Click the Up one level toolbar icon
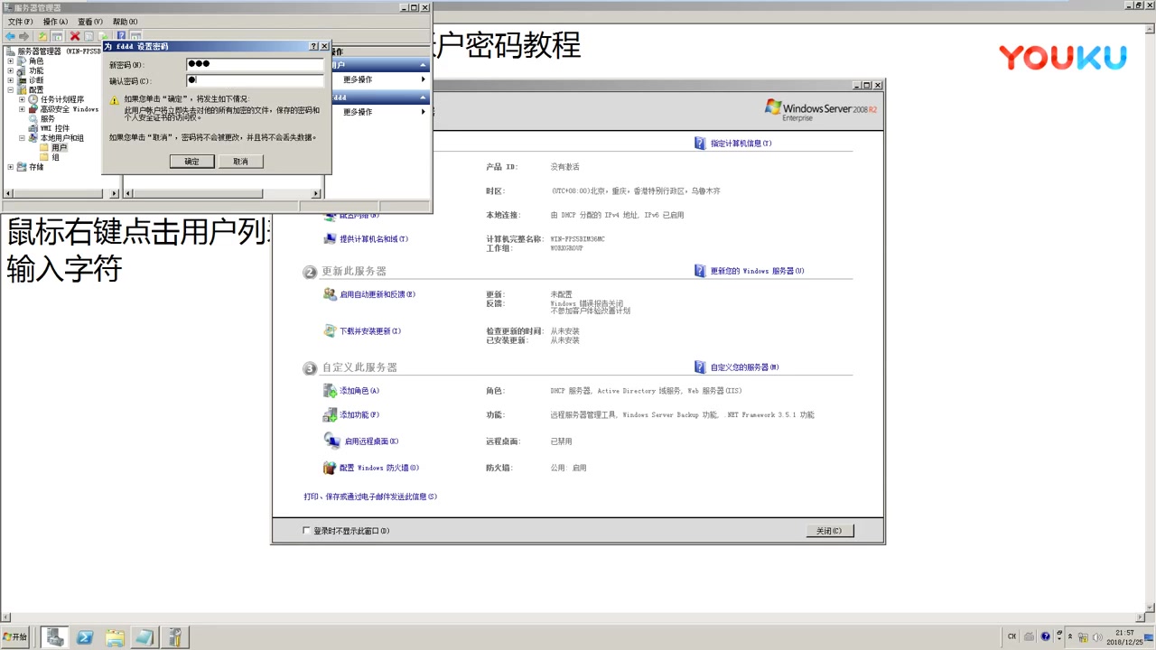Viewport: 1156px width, 650px height. [x=42, y=36]
